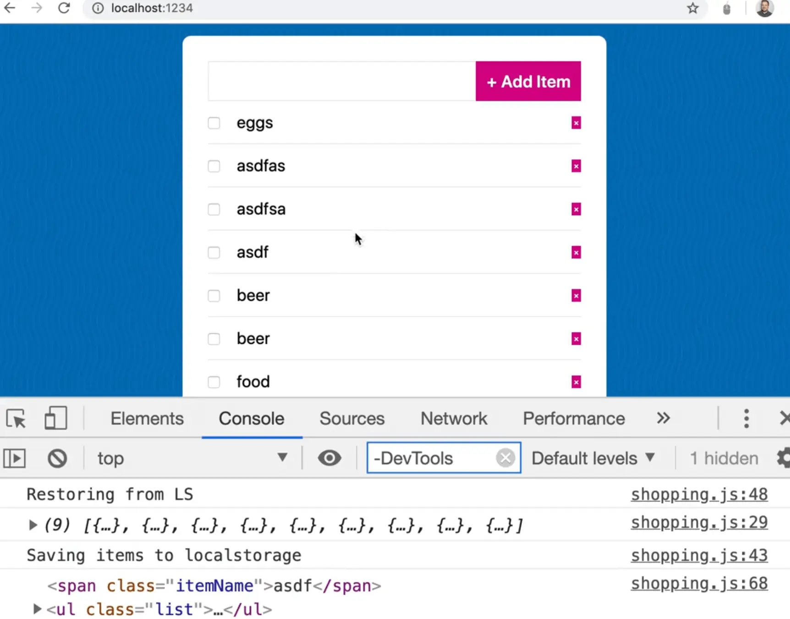Tick the food checkbox

pyautogui.click(x=214, y=382)
